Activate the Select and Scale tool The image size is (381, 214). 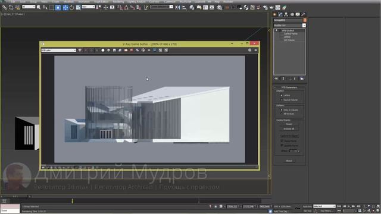coord(78,8)
